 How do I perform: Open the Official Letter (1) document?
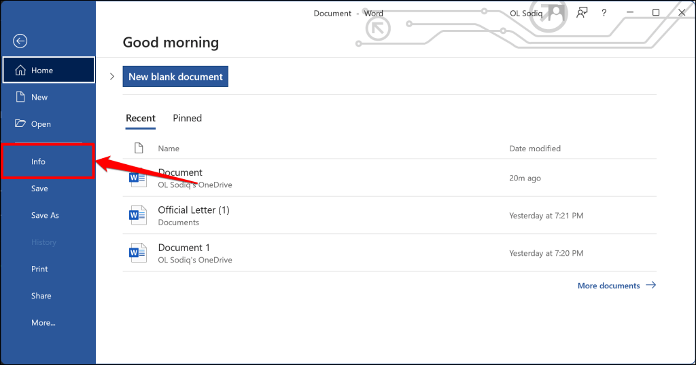(x=389, y=216)
